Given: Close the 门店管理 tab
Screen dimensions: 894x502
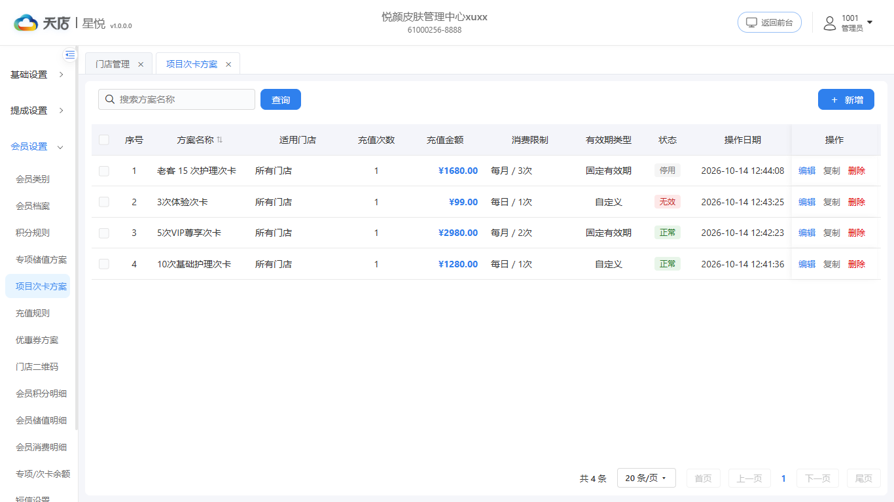Looking at the screenshot, I should coord(141,64).
